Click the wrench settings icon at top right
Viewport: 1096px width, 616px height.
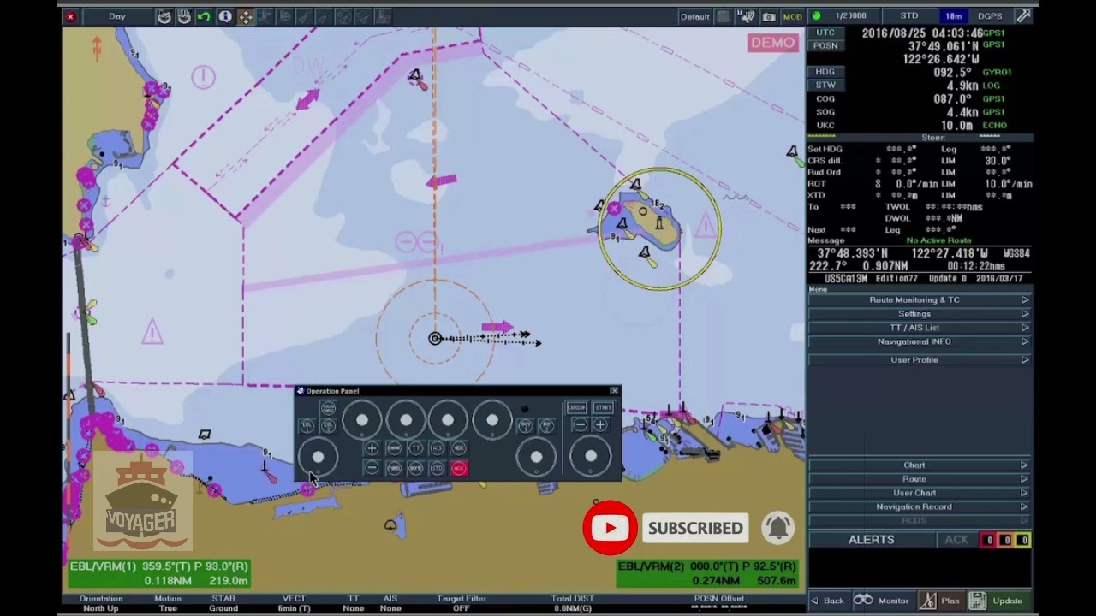(1023, 16)
